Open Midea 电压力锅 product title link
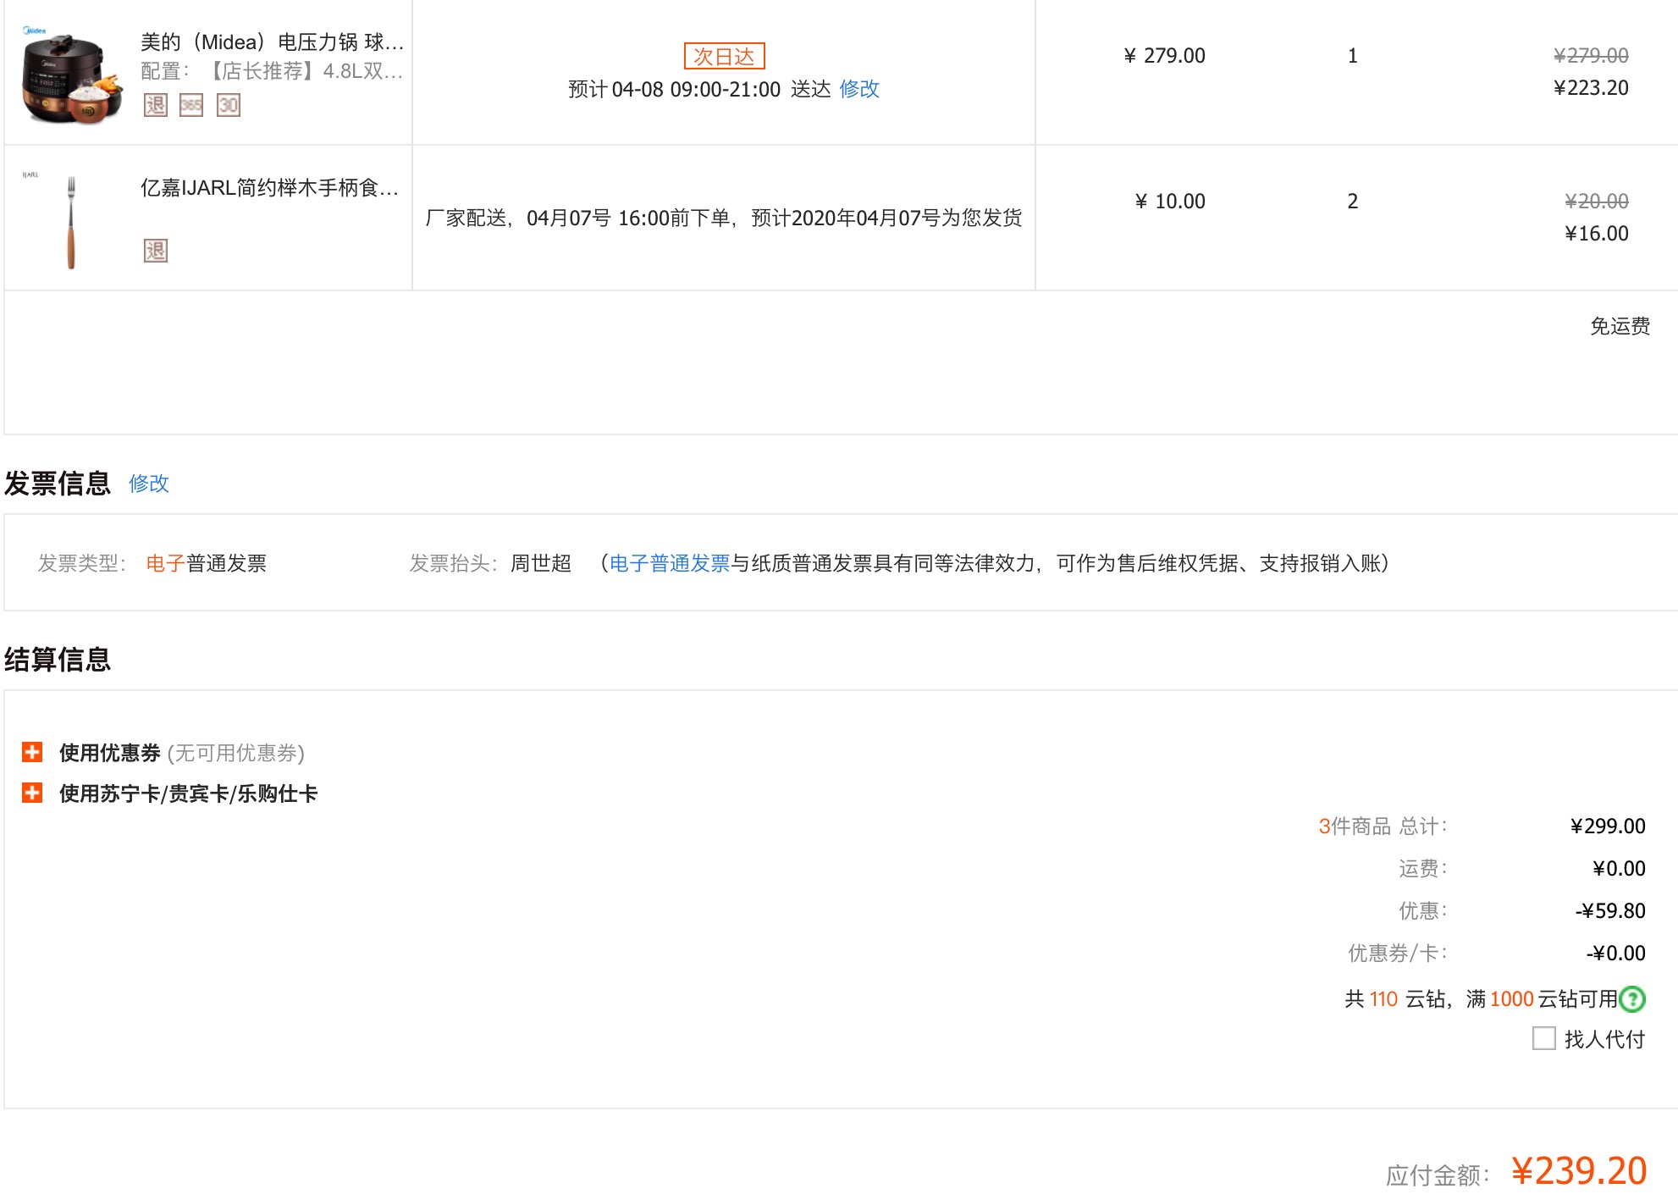 pos(272,42)
